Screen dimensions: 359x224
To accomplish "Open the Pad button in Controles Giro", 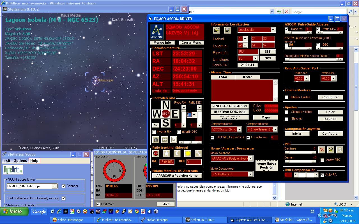I will [x=156, y=125].
